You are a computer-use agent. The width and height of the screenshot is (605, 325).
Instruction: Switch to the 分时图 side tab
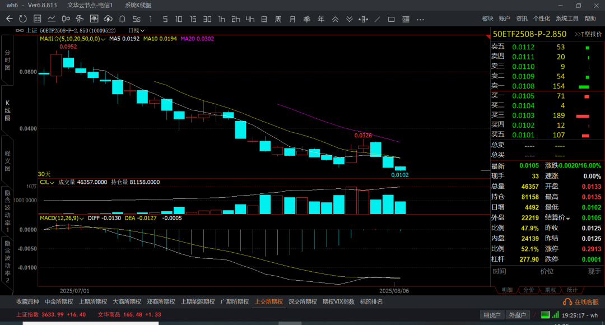tap(7, 60)
